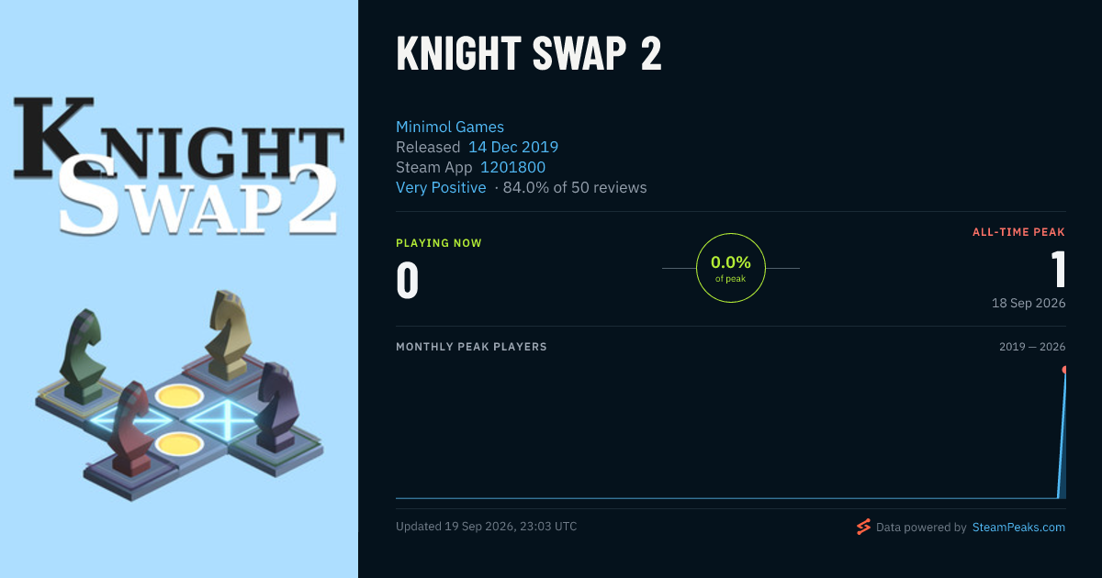Click the upper yellow circle tile
This screenshot has width=1102, height=578.
178,396
